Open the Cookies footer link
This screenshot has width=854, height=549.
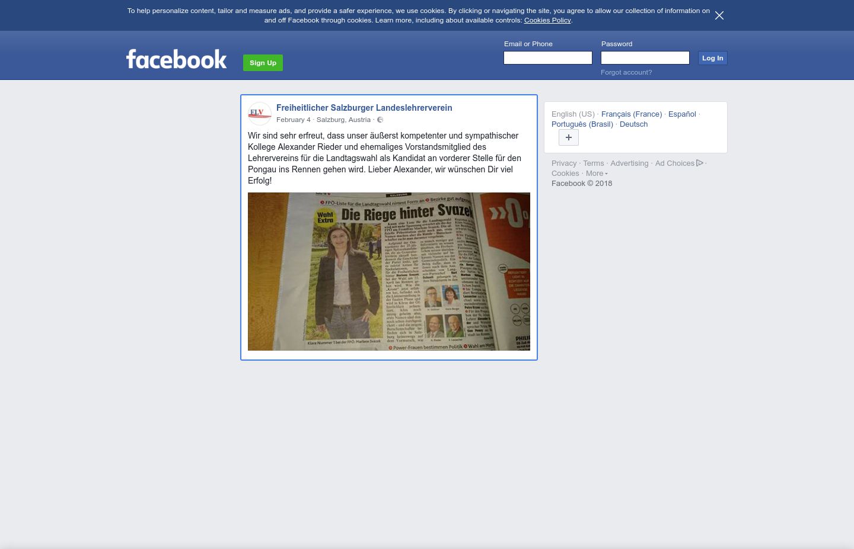point(565,174)
